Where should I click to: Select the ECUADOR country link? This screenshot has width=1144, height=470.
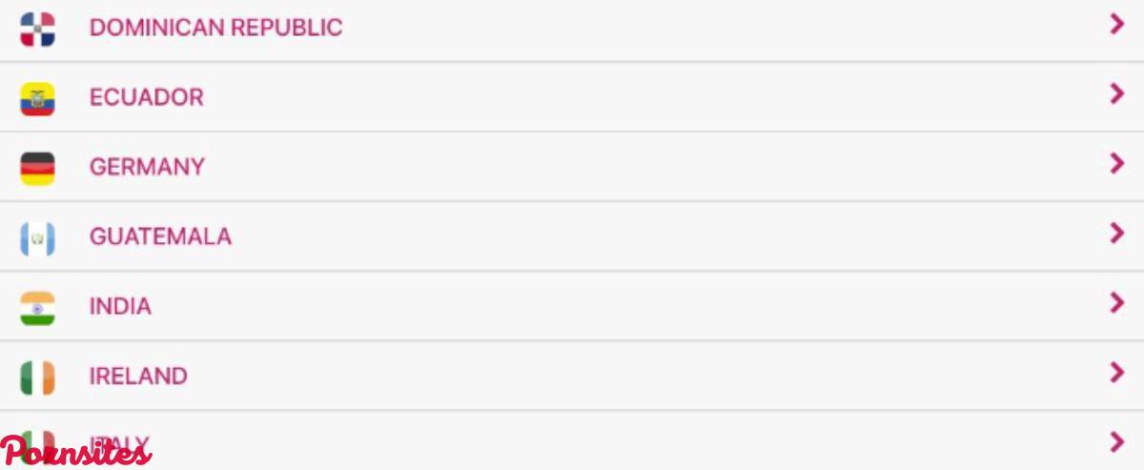(146, 97)
